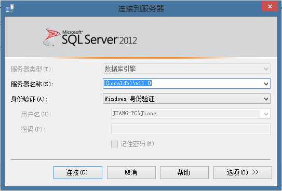Click the 数据库引擎 server type box

[186, 69]
